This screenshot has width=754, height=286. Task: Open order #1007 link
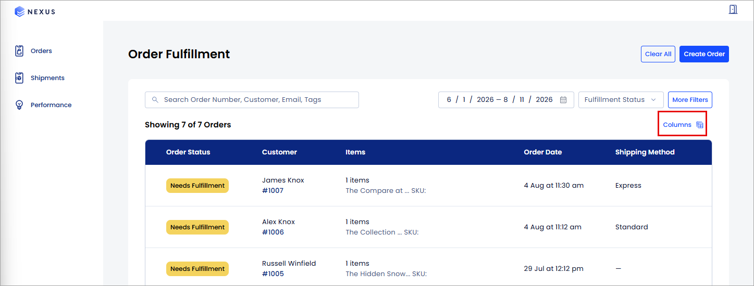pyautogui.click(x=273, y=191)
